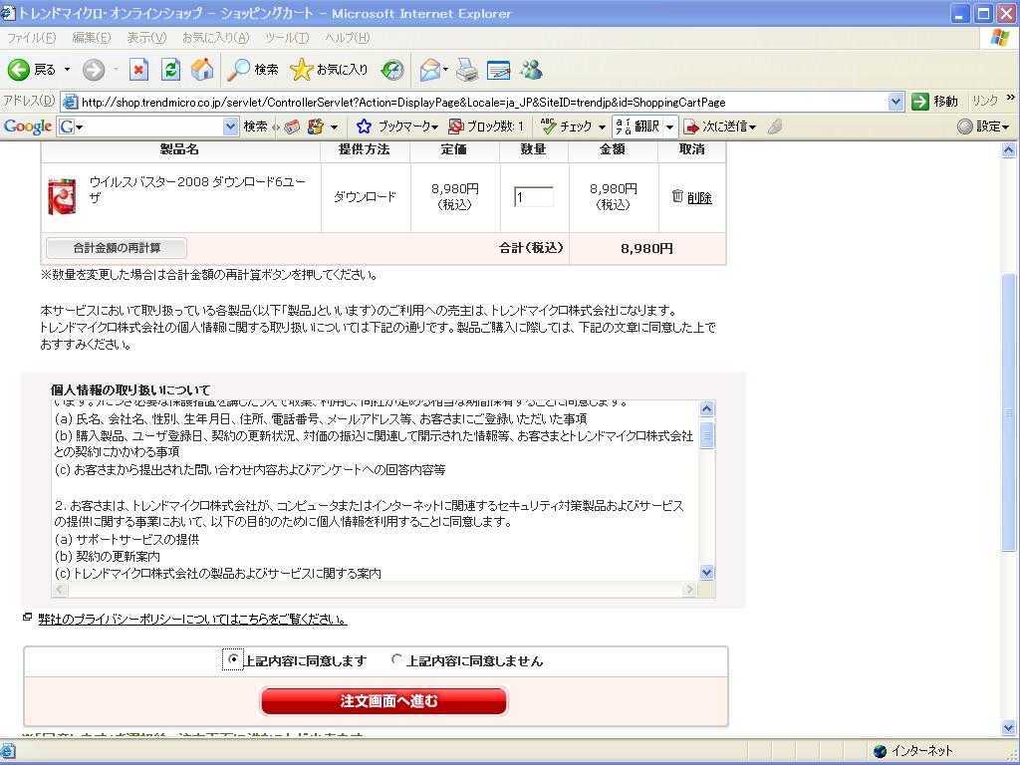
Task: Click the spell Check (チェック) button
Action: tap(566, 127)
